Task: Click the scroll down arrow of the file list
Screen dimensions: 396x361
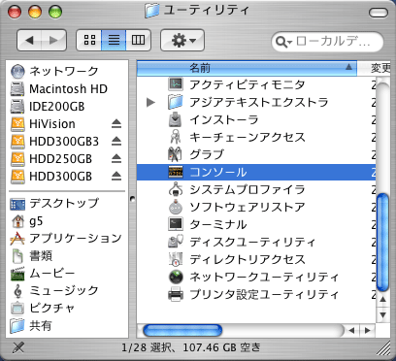Action: point(383,314)
